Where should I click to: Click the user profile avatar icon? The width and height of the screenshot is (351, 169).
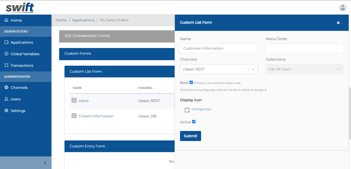tap(343, 8)
